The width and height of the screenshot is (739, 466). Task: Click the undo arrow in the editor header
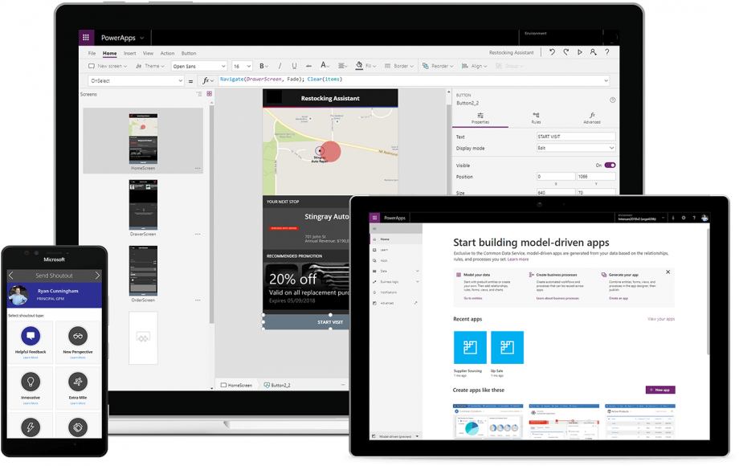coord(552,52)
